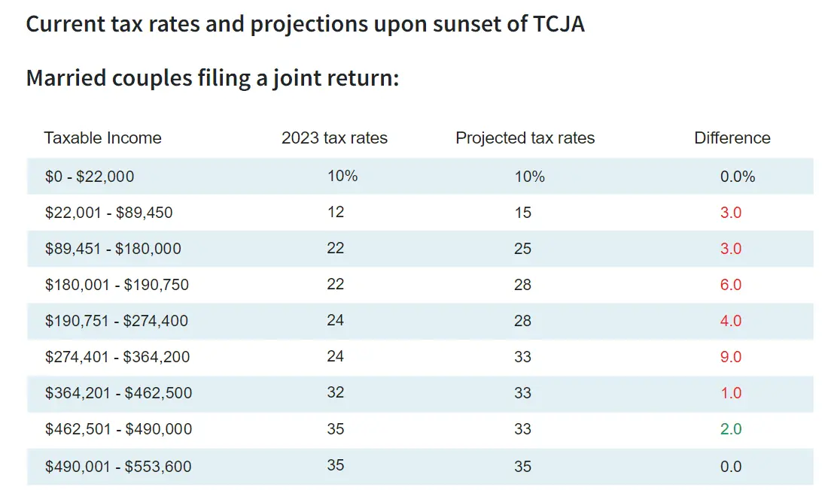This screenshot has width=831, height=490.
Task: Click the $274,401 - $364,200 income bracket
Action: 117,357
